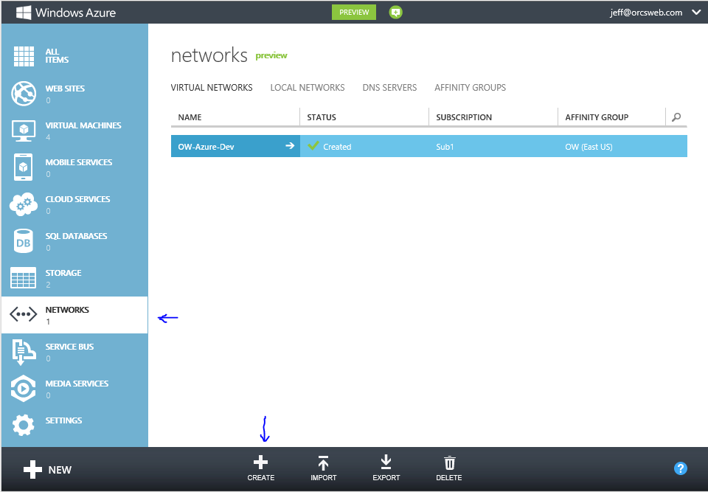
Task: Select the OW-Azure-Dev network name
Action: pyautogui.click(x=206, y=147)
